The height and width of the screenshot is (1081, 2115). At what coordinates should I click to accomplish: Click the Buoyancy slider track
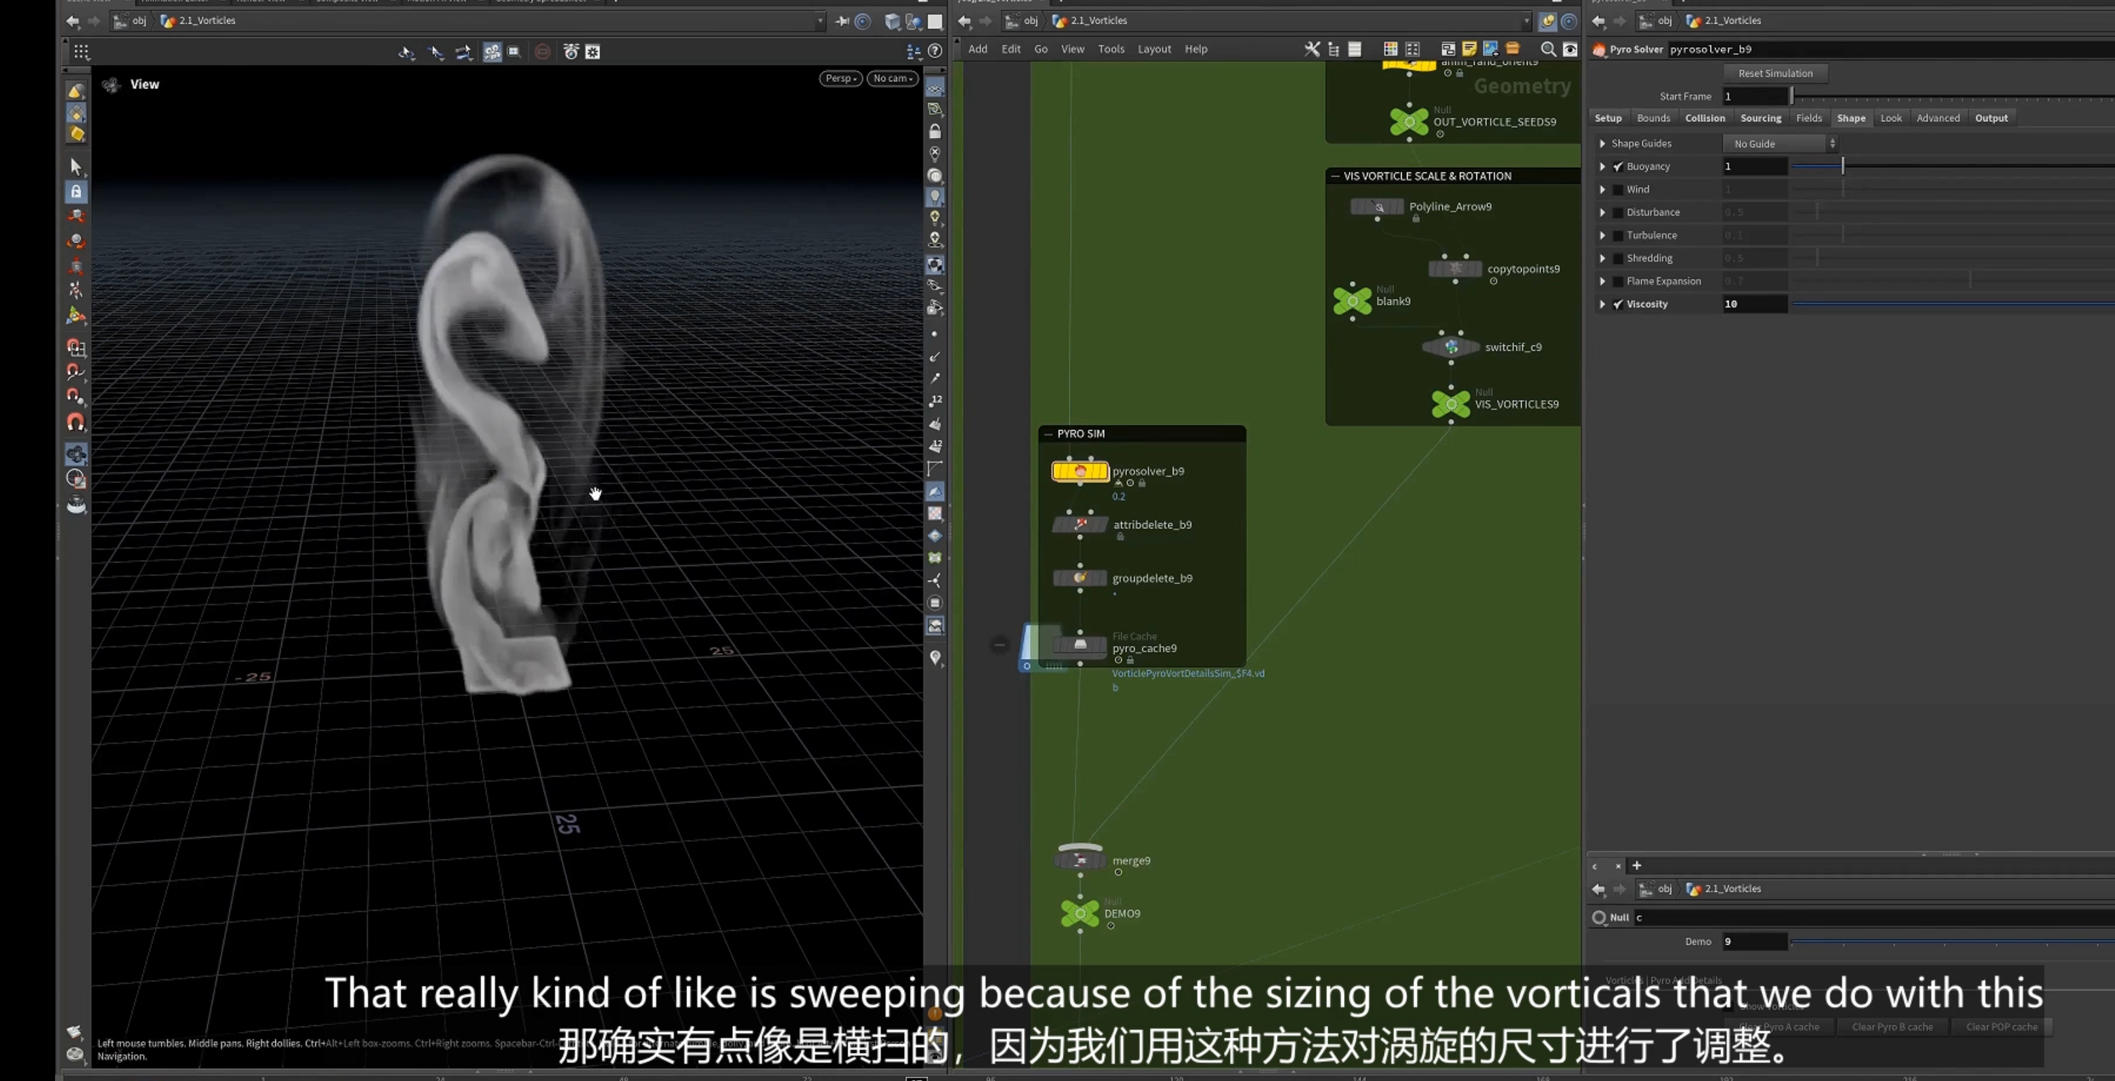(x=1953, y=167)
